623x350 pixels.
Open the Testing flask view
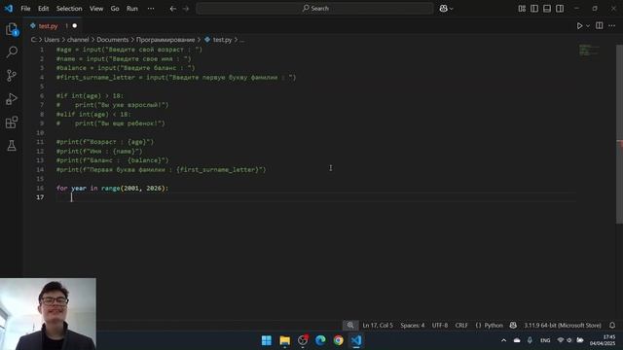(x=12, y=146)
